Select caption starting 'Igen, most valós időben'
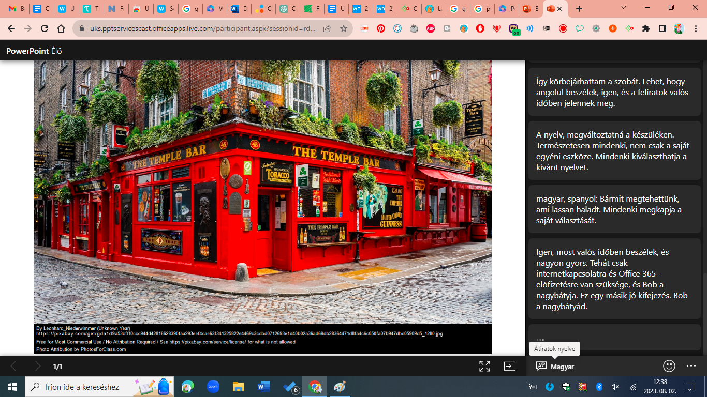The height and width of the screenshot is (397, 707). (614, 279)
